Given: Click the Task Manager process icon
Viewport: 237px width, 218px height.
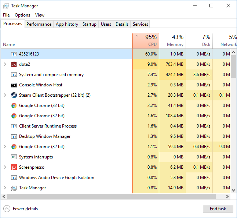Looking at the screenshot, I should tap(14, 188).
